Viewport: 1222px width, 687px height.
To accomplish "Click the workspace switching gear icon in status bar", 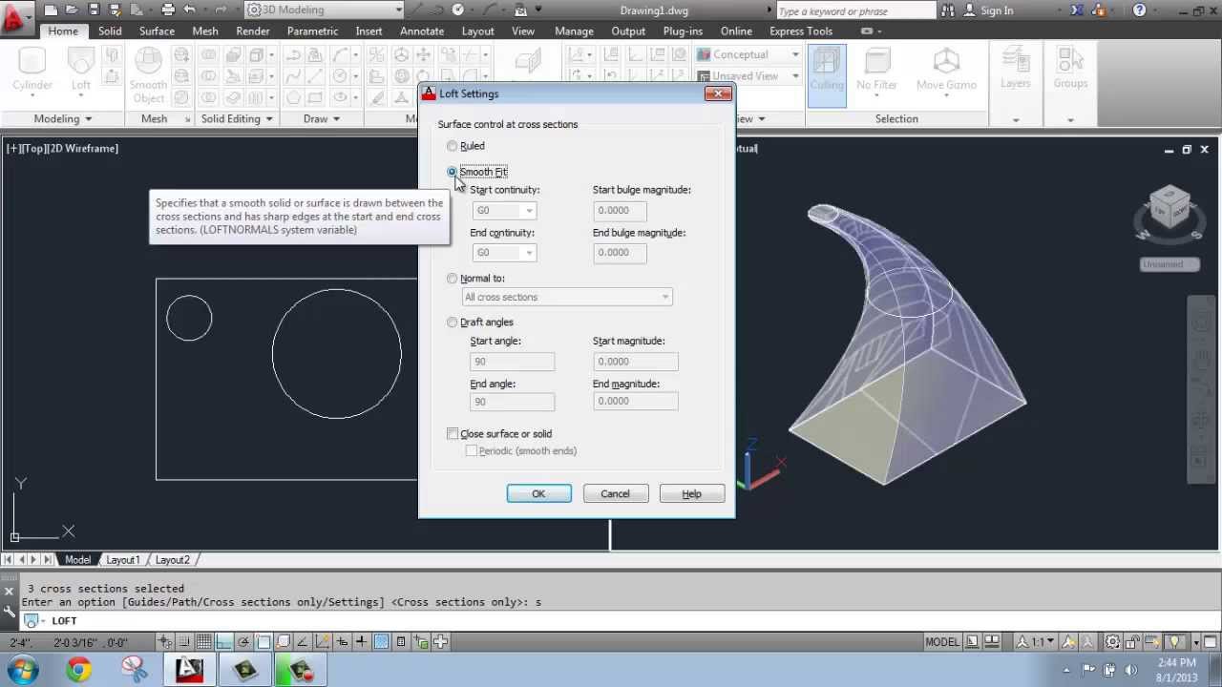I will point(1112,642).
